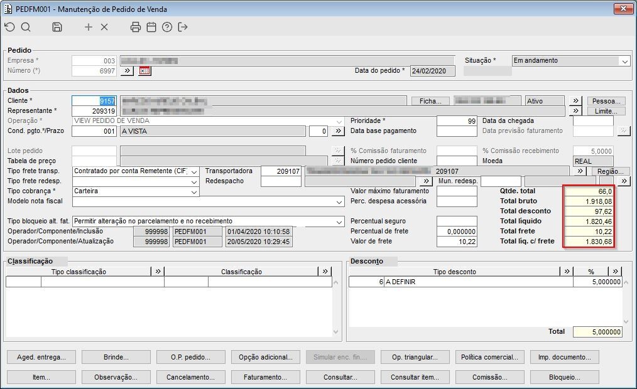Expand Tipo bloqueio alt. fat. dropdown

339,221
